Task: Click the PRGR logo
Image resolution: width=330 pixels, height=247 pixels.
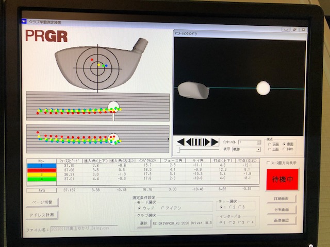Action: point(46,36)
